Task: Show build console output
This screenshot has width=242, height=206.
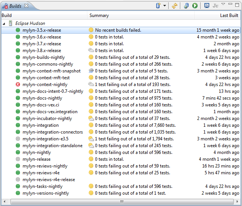Action: click(207, 6)
